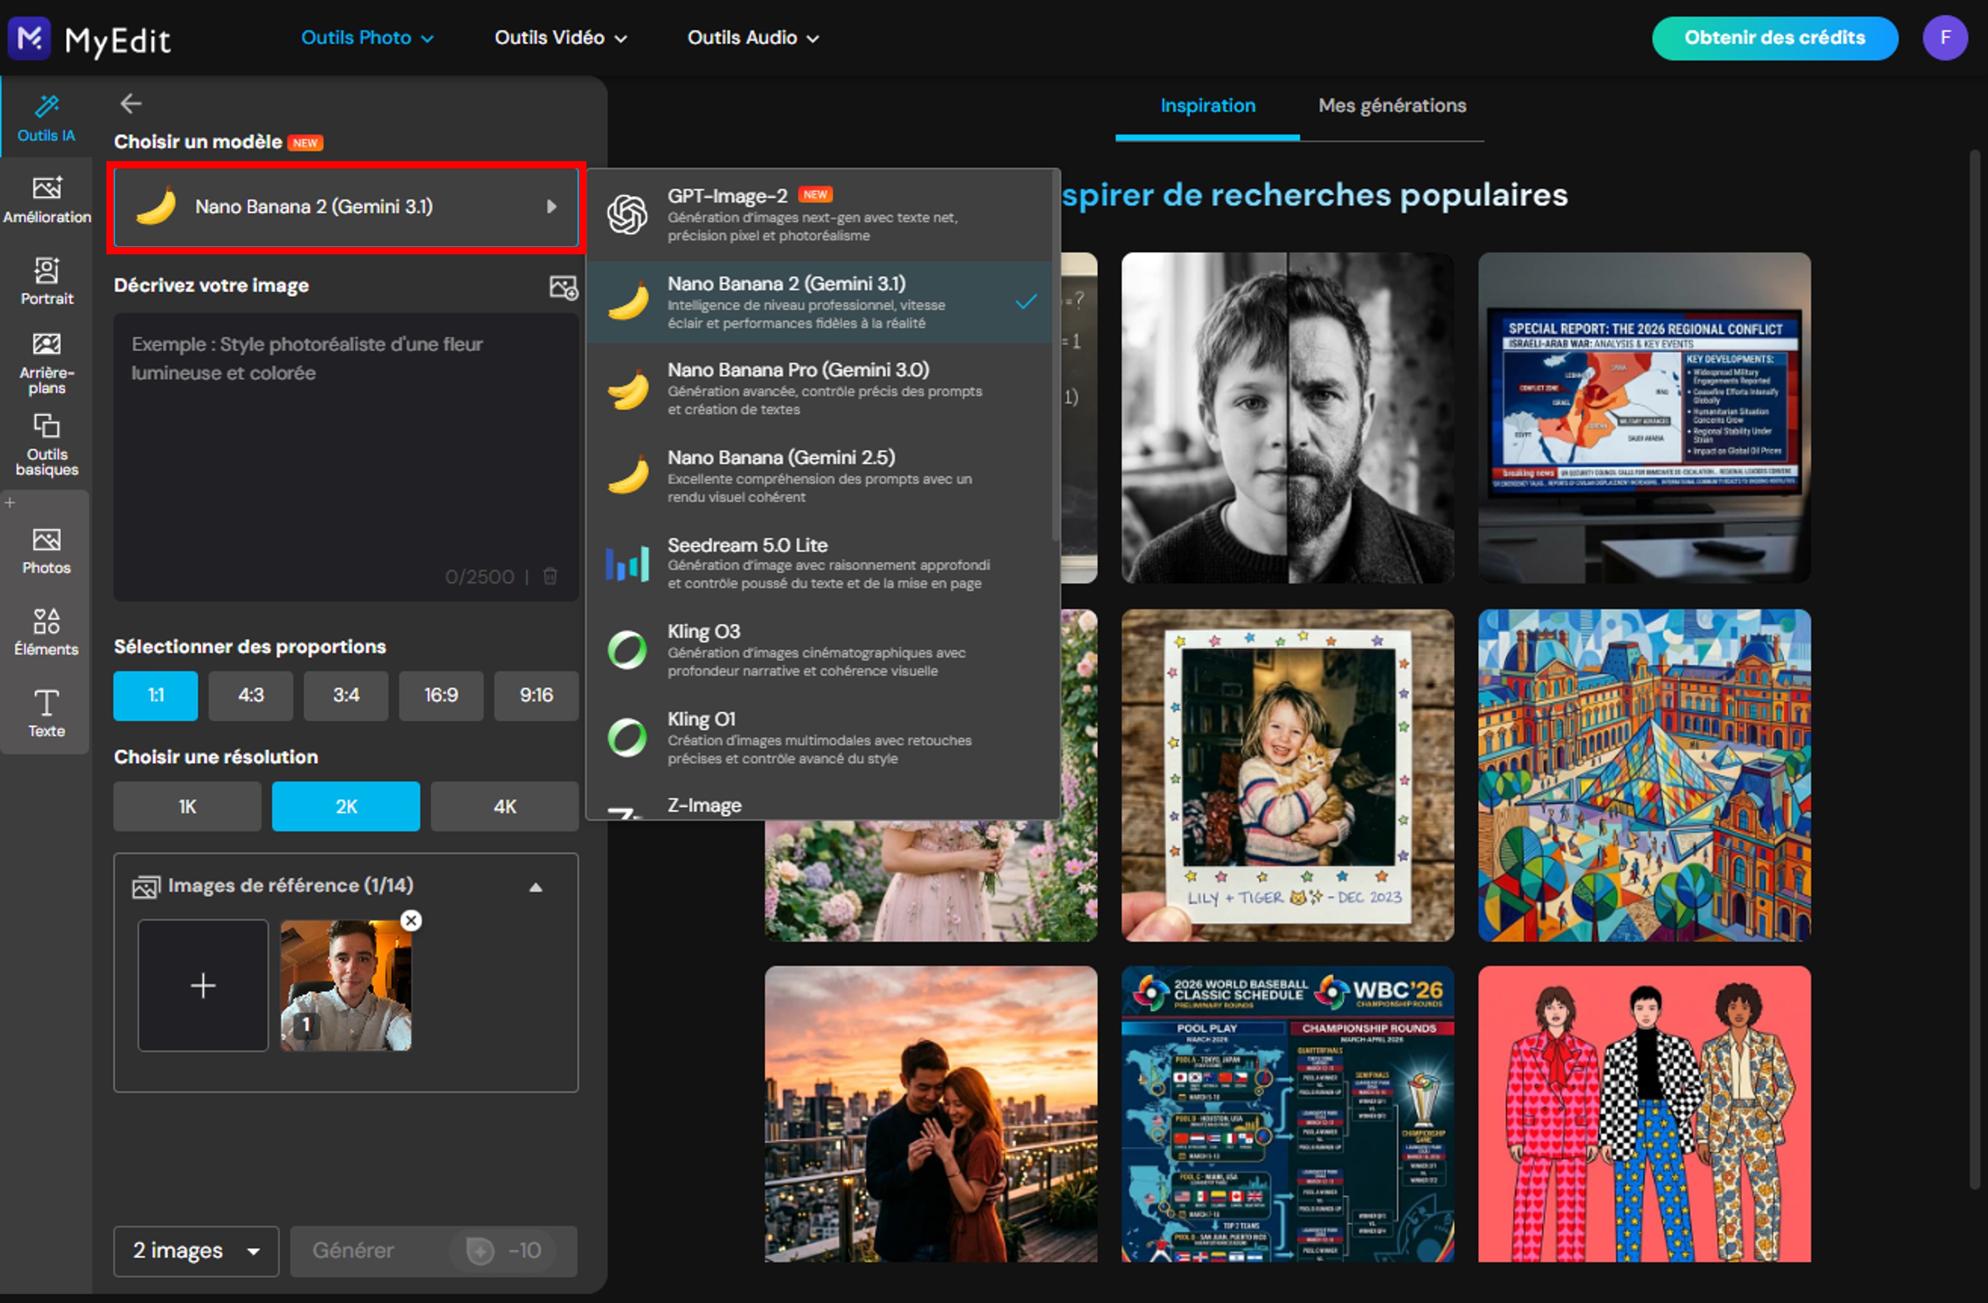This screenshot has height=1303, width=1988.
Task: Open the Texte sidebar tool
Action: click(x=47, y=714)
